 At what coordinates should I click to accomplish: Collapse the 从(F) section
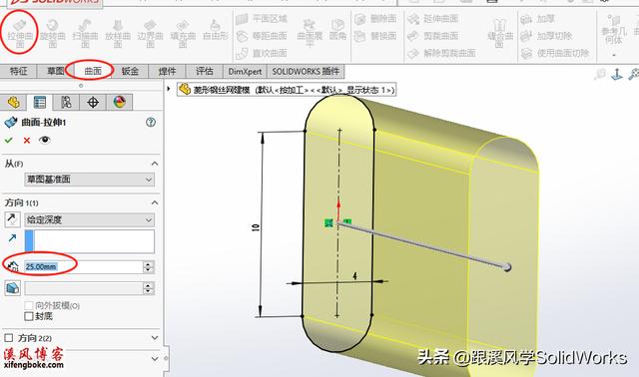click(x=155, y=164)
